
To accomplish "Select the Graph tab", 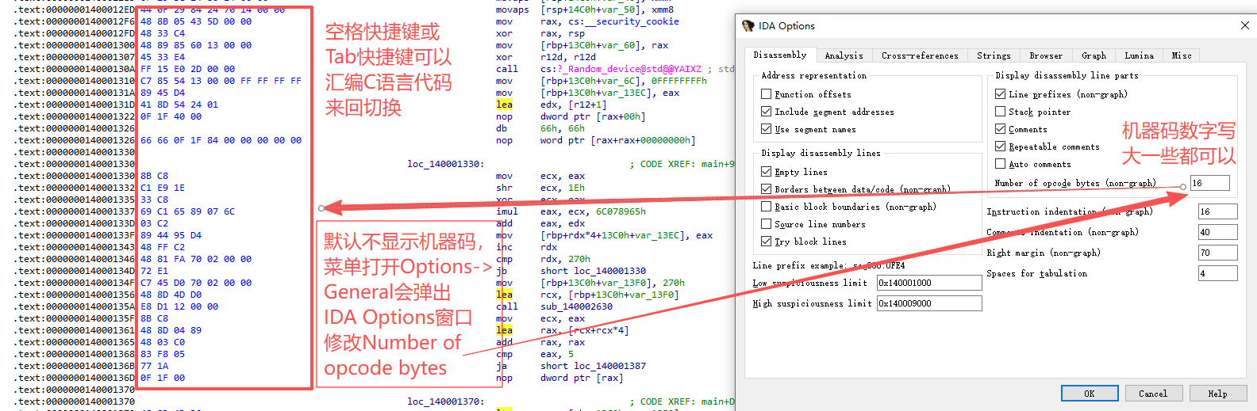I will [x=1094, y=55].
